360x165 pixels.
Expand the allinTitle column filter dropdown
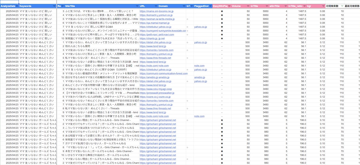[285, 6]
